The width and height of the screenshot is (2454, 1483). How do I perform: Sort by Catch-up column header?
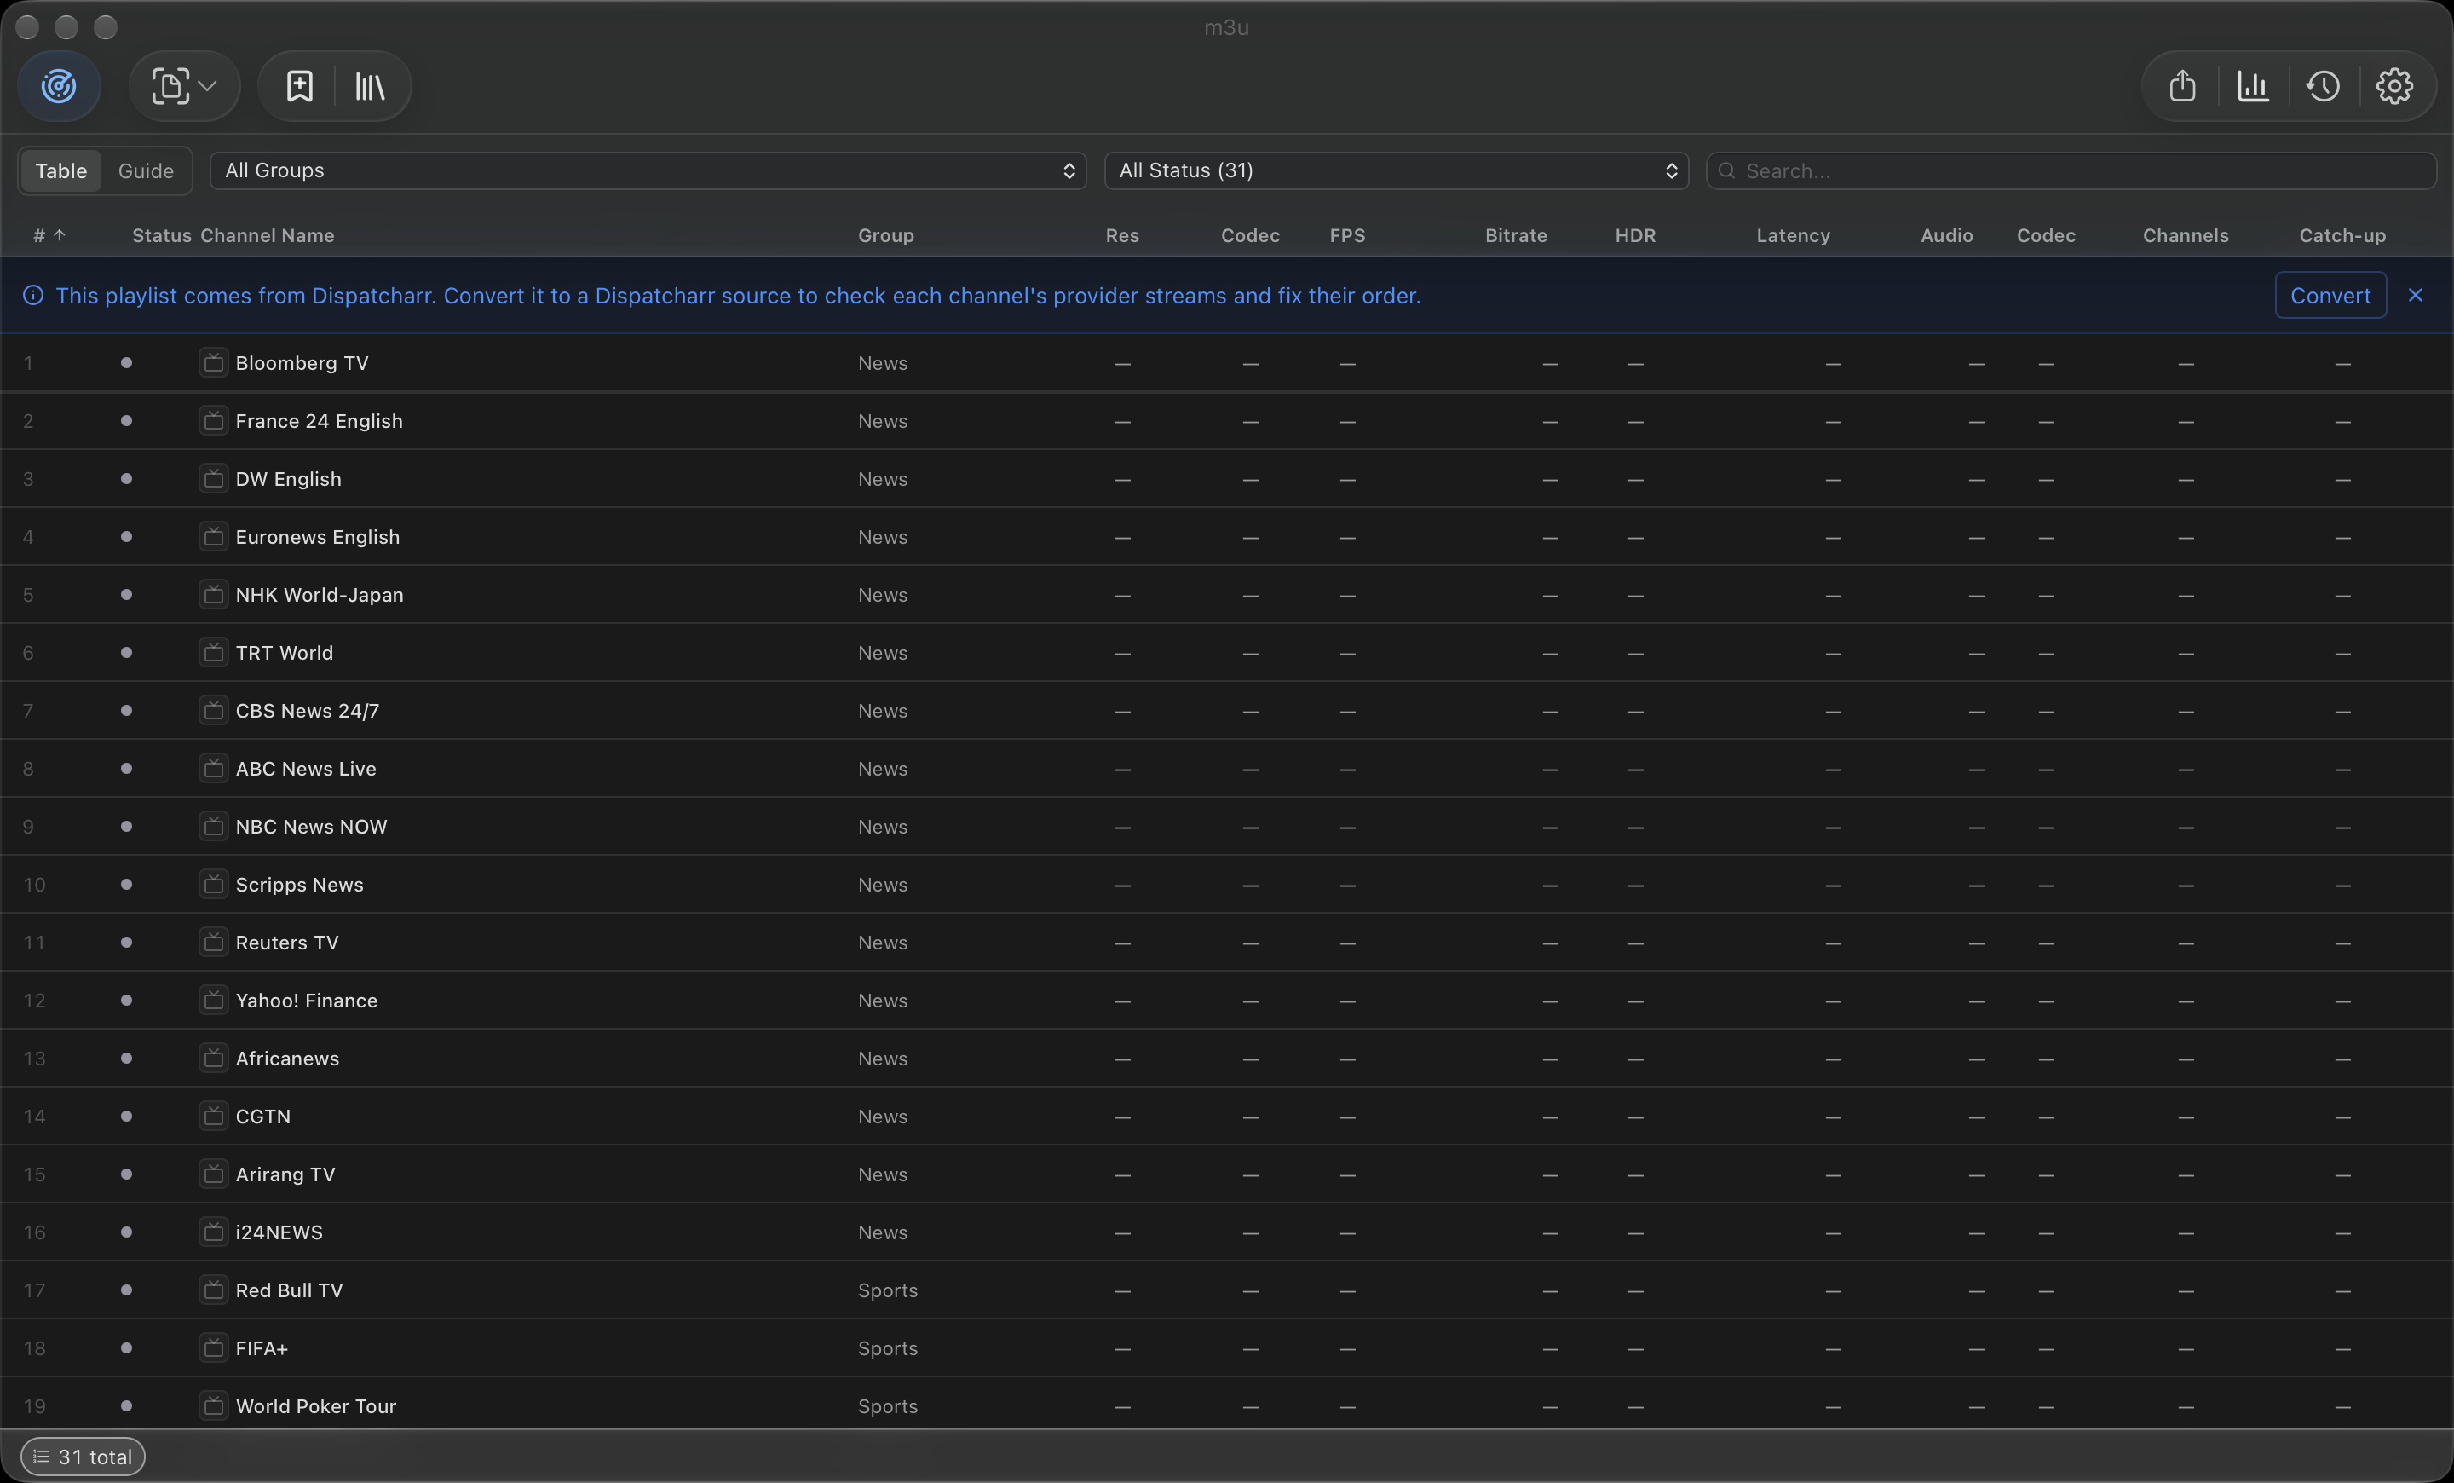pos(2342,235)
